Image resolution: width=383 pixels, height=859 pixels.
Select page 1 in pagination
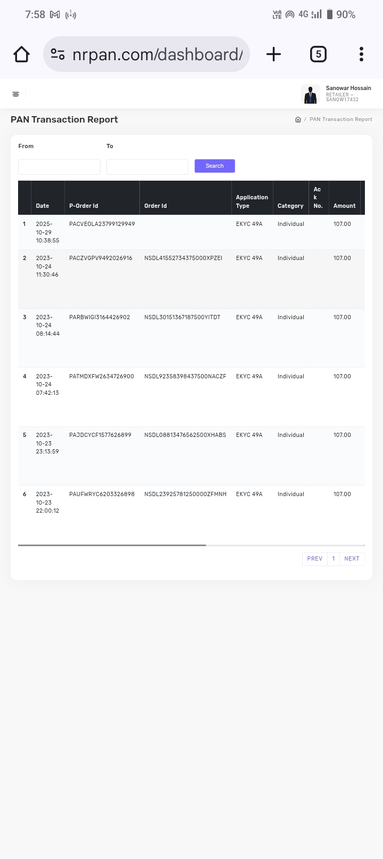tap(334, 558)
